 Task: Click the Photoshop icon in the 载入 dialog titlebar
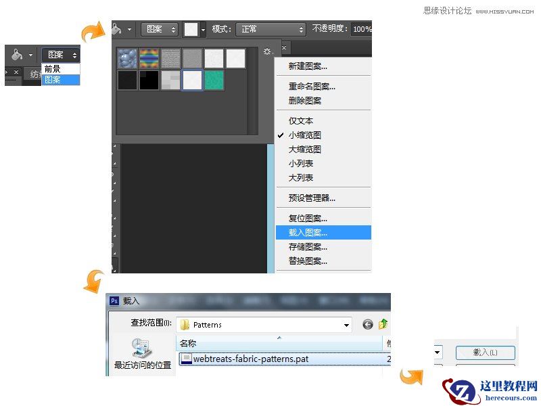coord(113,300)
